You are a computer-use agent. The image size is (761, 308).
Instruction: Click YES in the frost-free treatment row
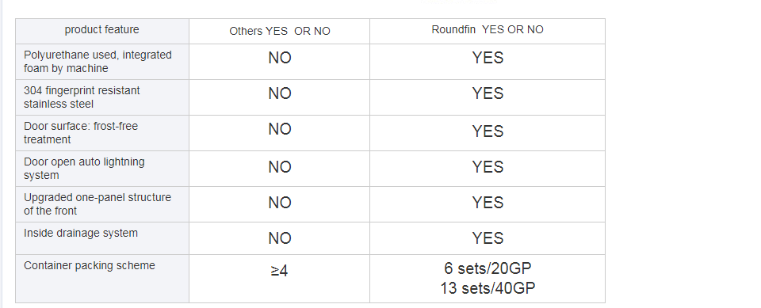click(488, 131)
